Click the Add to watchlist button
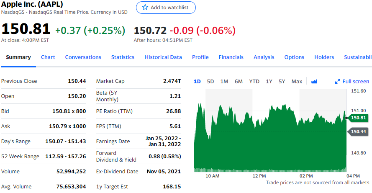The image size is (372, 193). tap(166, 8)
